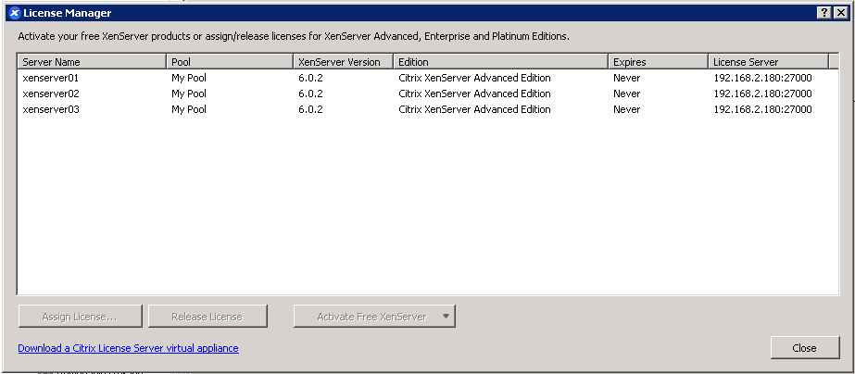This screenshot has width=855, height=374.
Task: Open the Activate Free XenServer dropdown arrow
Action: 446,317
